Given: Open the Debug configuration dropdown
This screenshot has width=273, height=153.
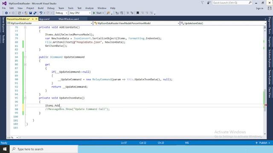Looking at the screenshot, I should tap(61, 13).
